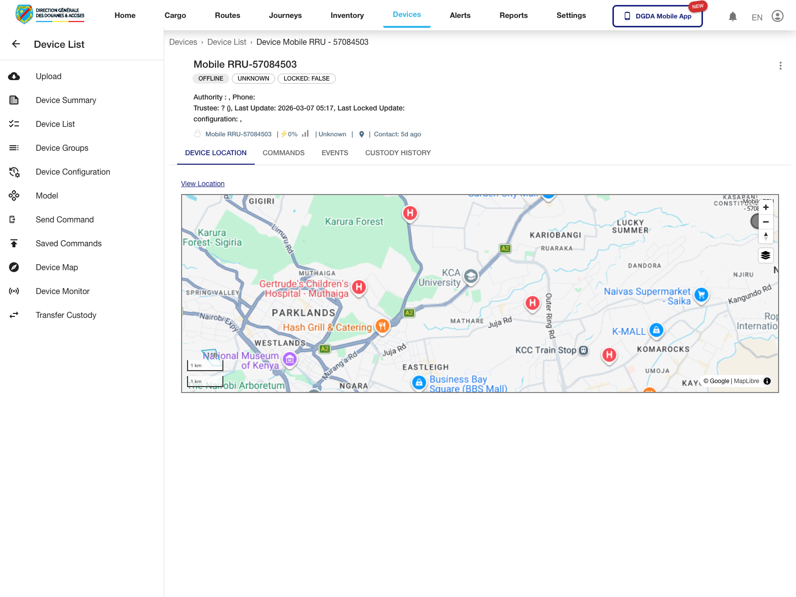The height and width of the screenshot is (597, 796).
Task: Click the back arrow beside Device List
Action: point(16,44)
